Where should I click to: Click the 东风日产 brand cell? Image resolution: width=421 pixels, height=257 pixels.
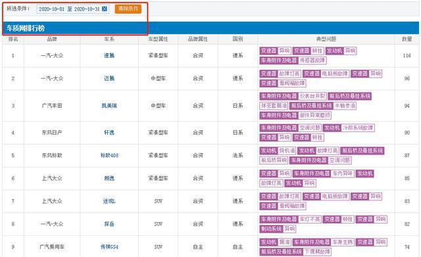tap(52, 133)
